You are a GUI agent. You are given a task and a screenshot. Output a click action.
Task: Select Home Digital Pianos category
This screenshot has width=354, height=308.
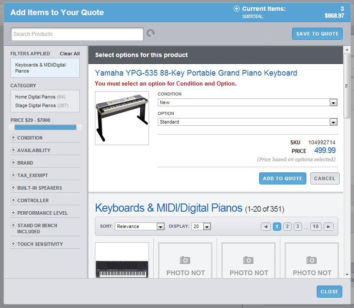40,97
